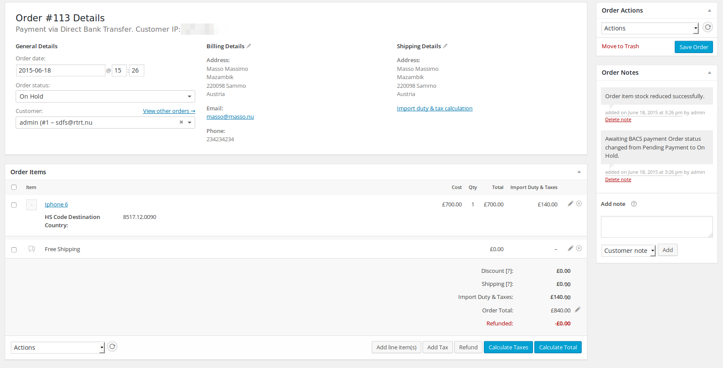The height and width of the screenshot is (368, 723).
Task: Click Calculate Total button
Action: (558, 347)
